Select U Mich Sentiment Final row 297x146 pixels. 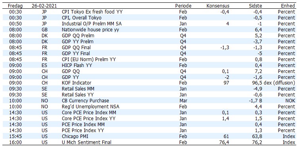[148, 142]
